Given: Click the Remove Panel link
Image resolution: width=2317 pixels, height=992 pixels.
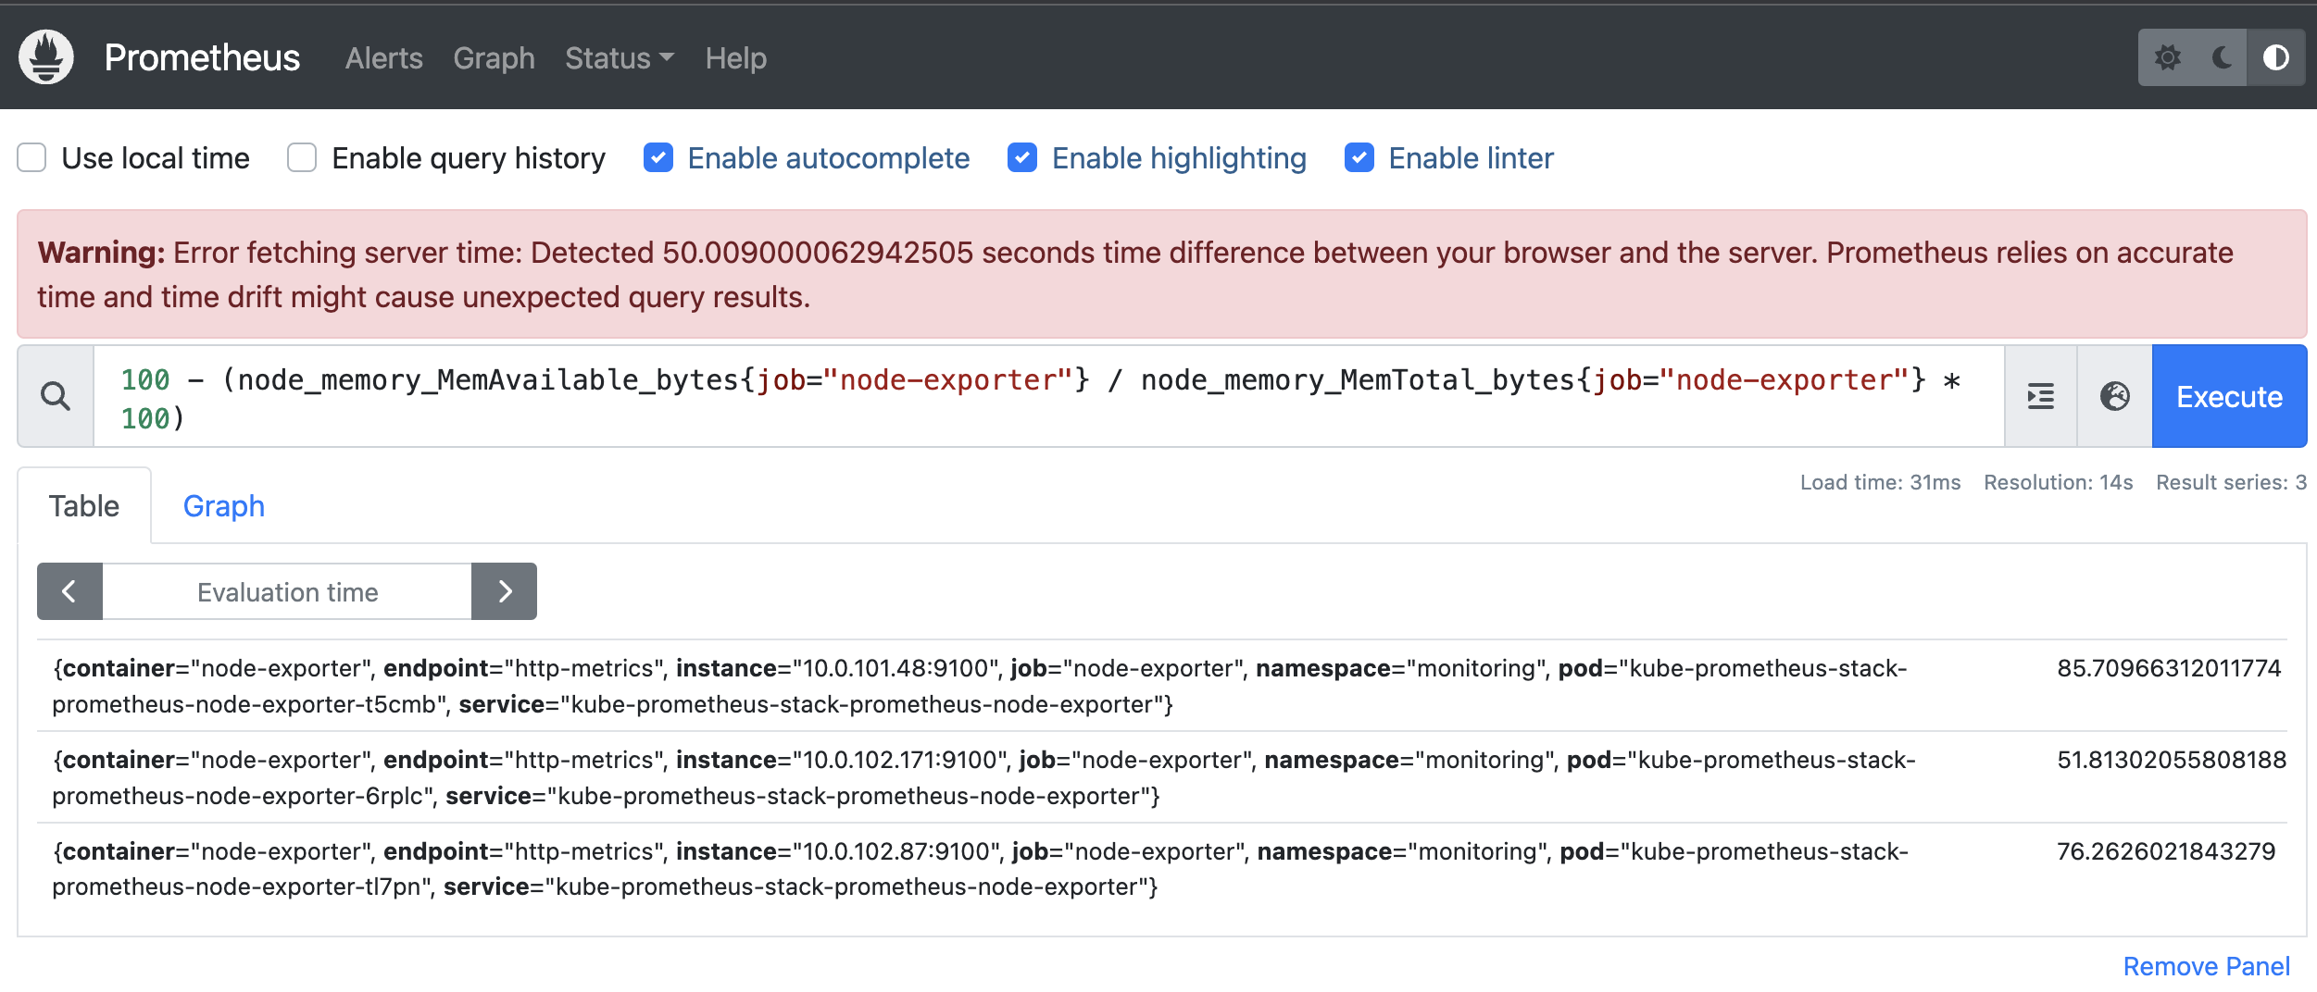Looking at the screenshot, I should point(2206,966).
